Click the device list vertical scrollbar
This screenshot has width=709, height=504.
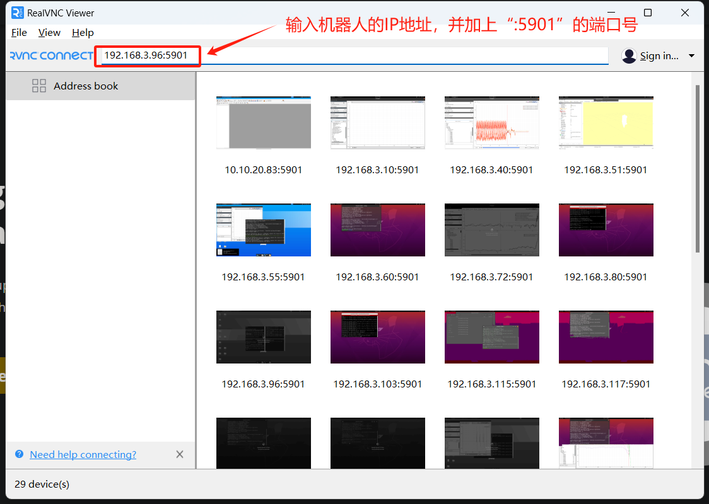(697, 170)
